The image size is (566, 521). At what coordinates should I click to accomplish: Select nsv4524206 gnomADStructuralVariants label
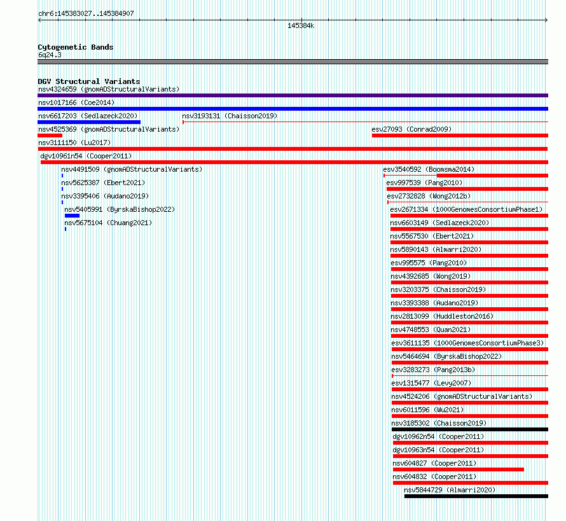[462, 396]
